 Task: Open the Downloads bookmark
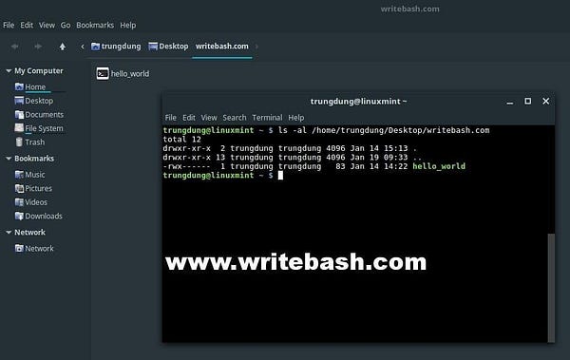(44, 216)
